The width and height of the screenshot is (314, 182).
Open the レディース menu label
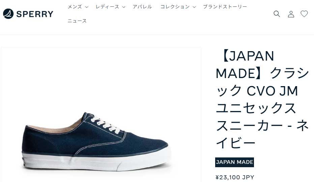click(x=108, y=7)
